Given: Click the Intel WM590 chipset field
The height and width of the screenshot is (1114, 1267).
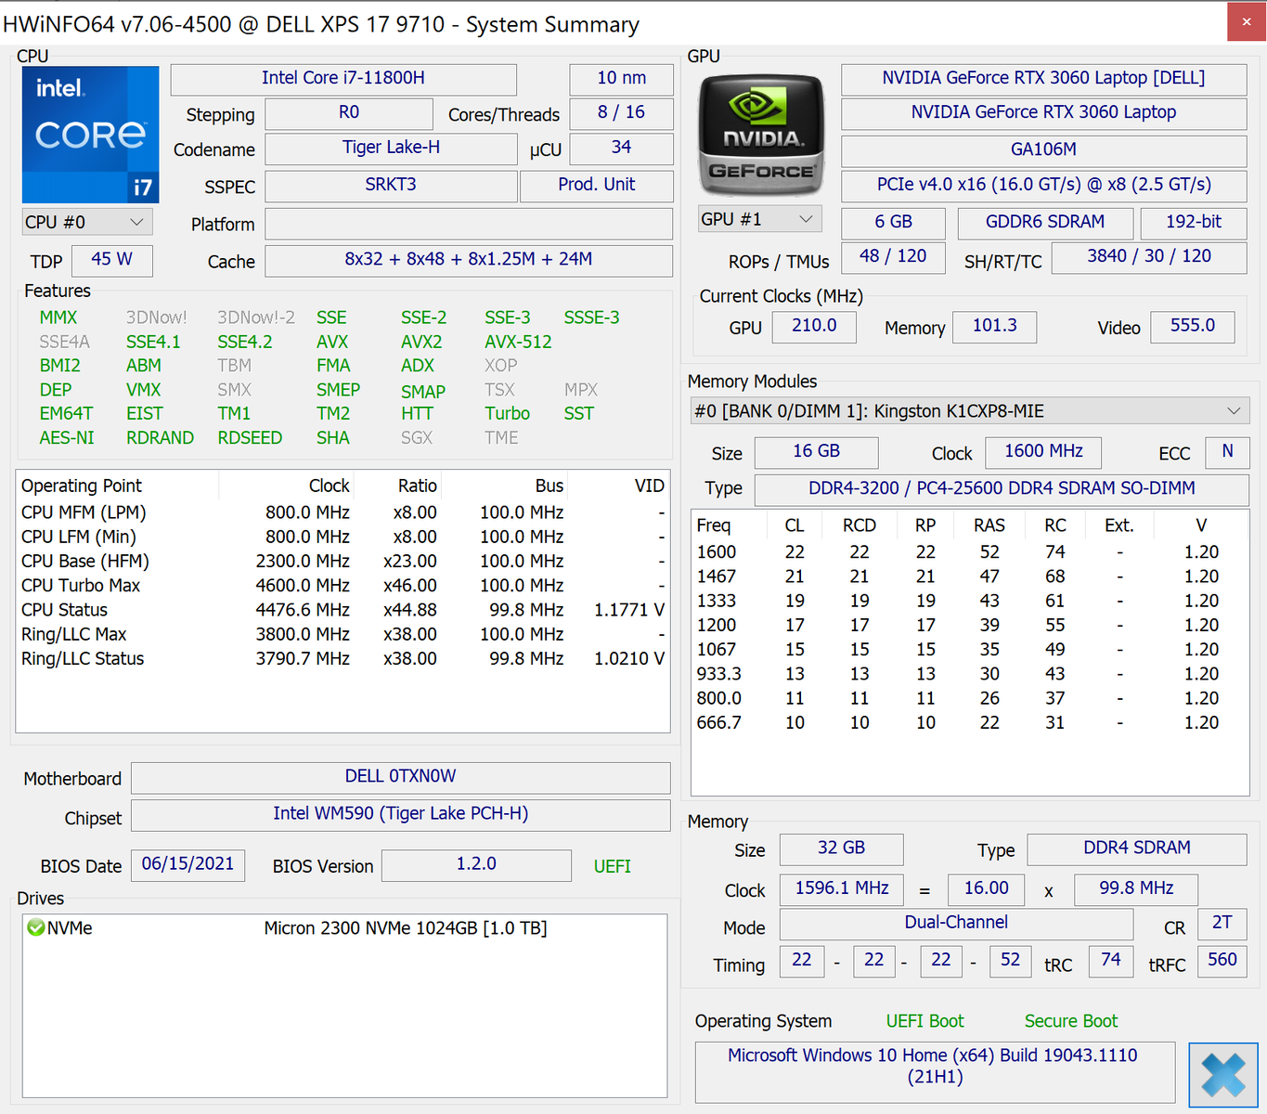Looking at the screenshot, I should (x=401, y=814).
